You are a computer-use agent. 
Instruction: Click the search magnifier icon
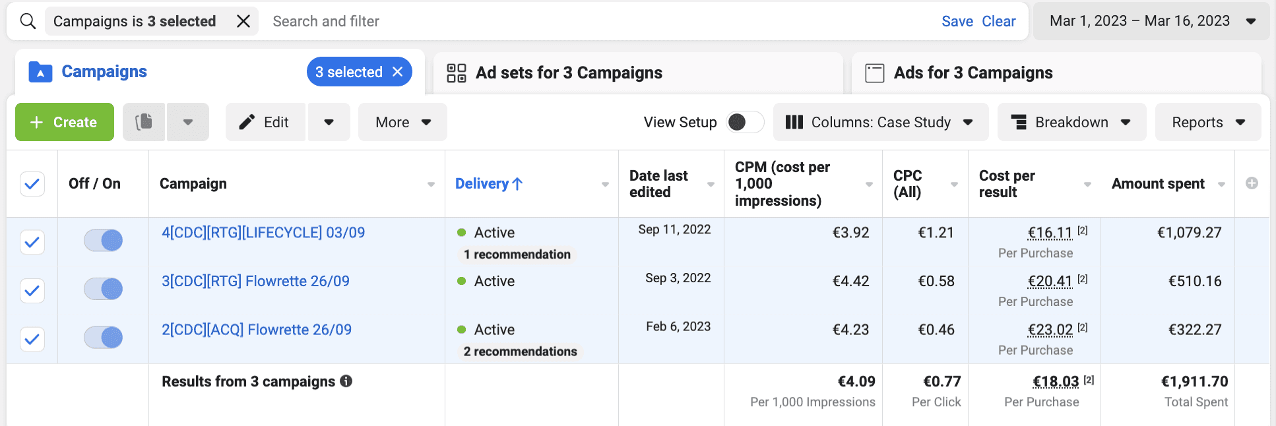pos(28,21)
